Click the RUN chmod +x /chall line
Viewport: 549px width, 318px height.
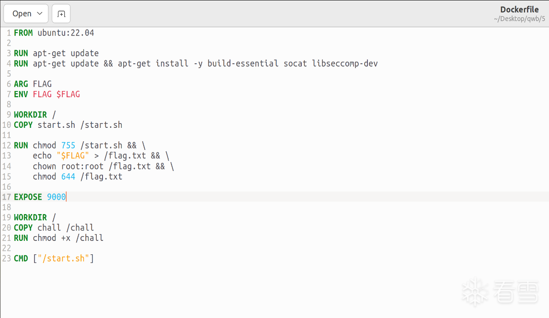[58, 238]
